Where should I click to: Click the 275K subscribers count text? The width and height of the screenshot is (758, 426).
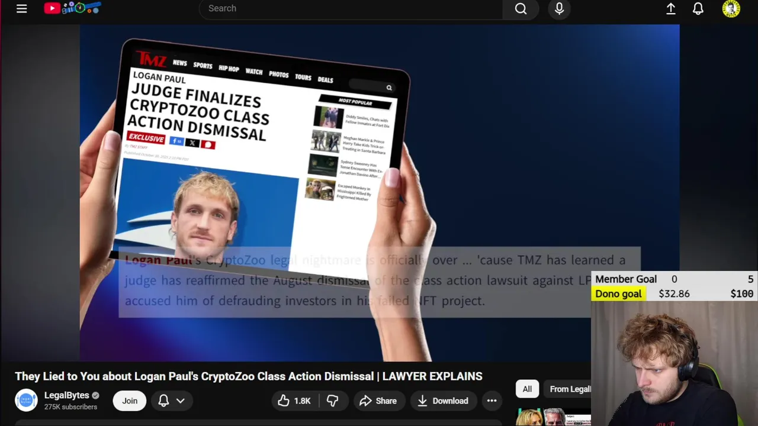point(70,407)
